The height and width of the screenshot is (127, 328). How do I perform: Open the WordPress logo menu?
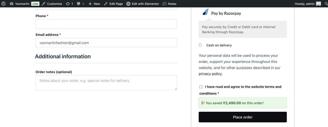tap(4, 4)
